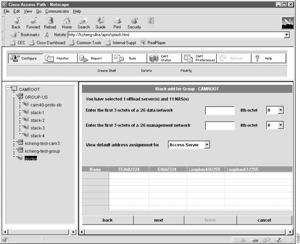Open the Edit menu
Viewport: 300px width, 244px height.
point(17,11)
